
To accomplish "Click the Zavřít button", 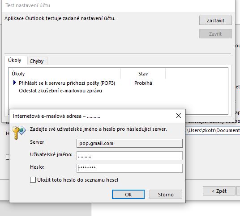I will 215,34.
